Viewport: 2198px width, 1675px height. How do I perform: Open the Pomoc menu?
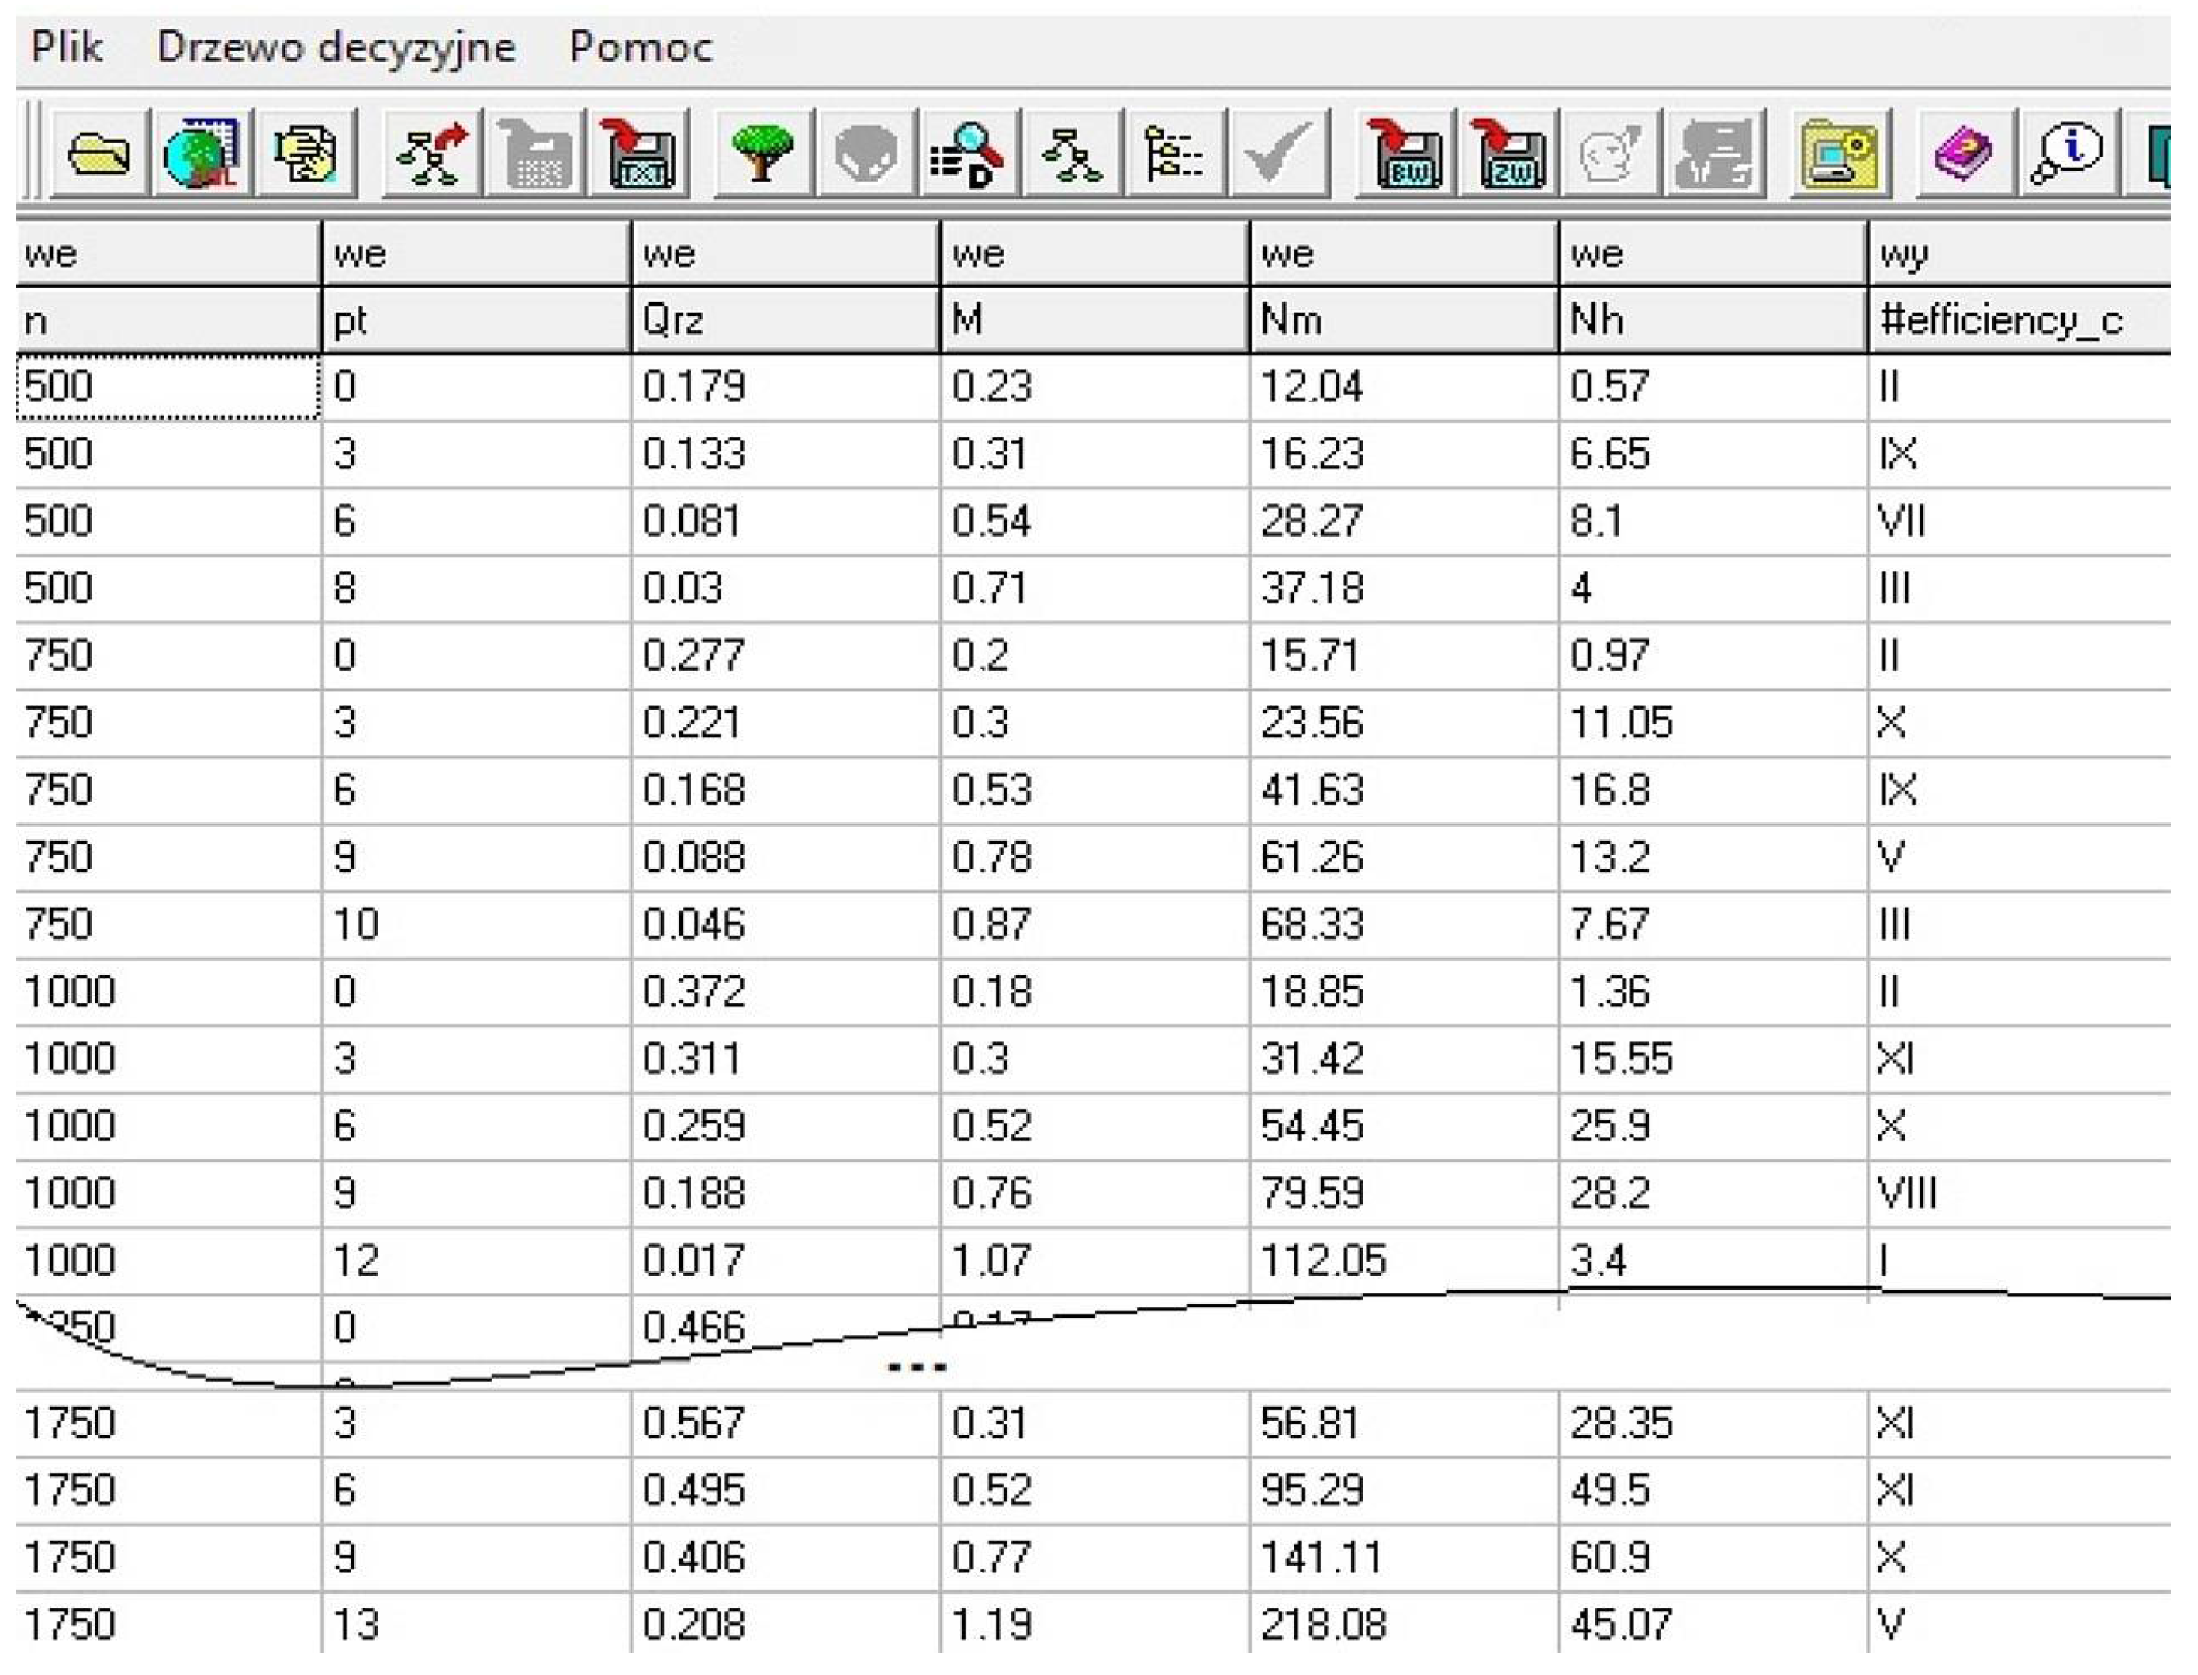[641, 47]
